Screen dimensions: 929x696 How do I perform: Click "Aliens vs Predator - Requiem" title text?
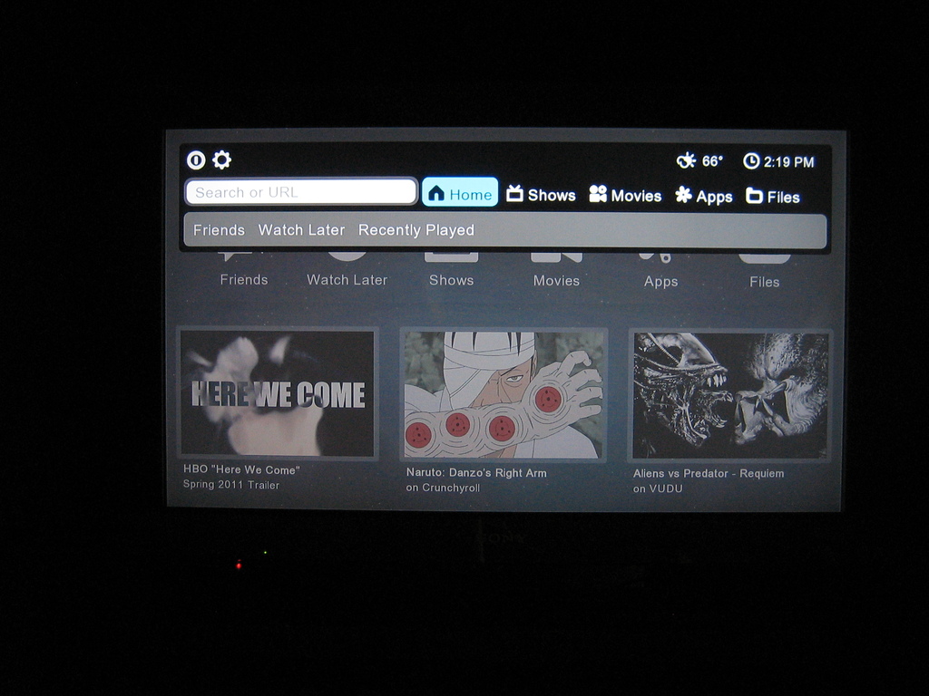[708, 473]
